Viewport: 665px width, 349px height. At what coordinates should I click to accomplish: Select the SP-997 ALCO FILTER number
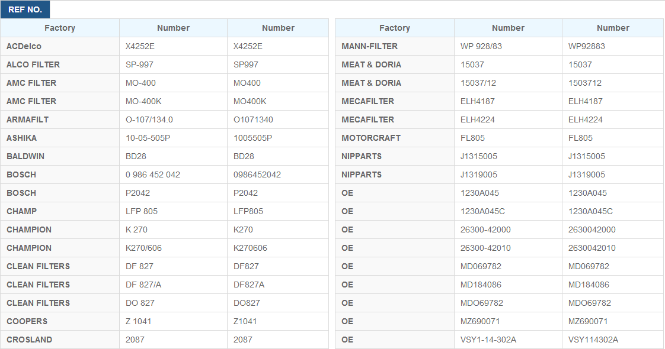pos(139,64)
